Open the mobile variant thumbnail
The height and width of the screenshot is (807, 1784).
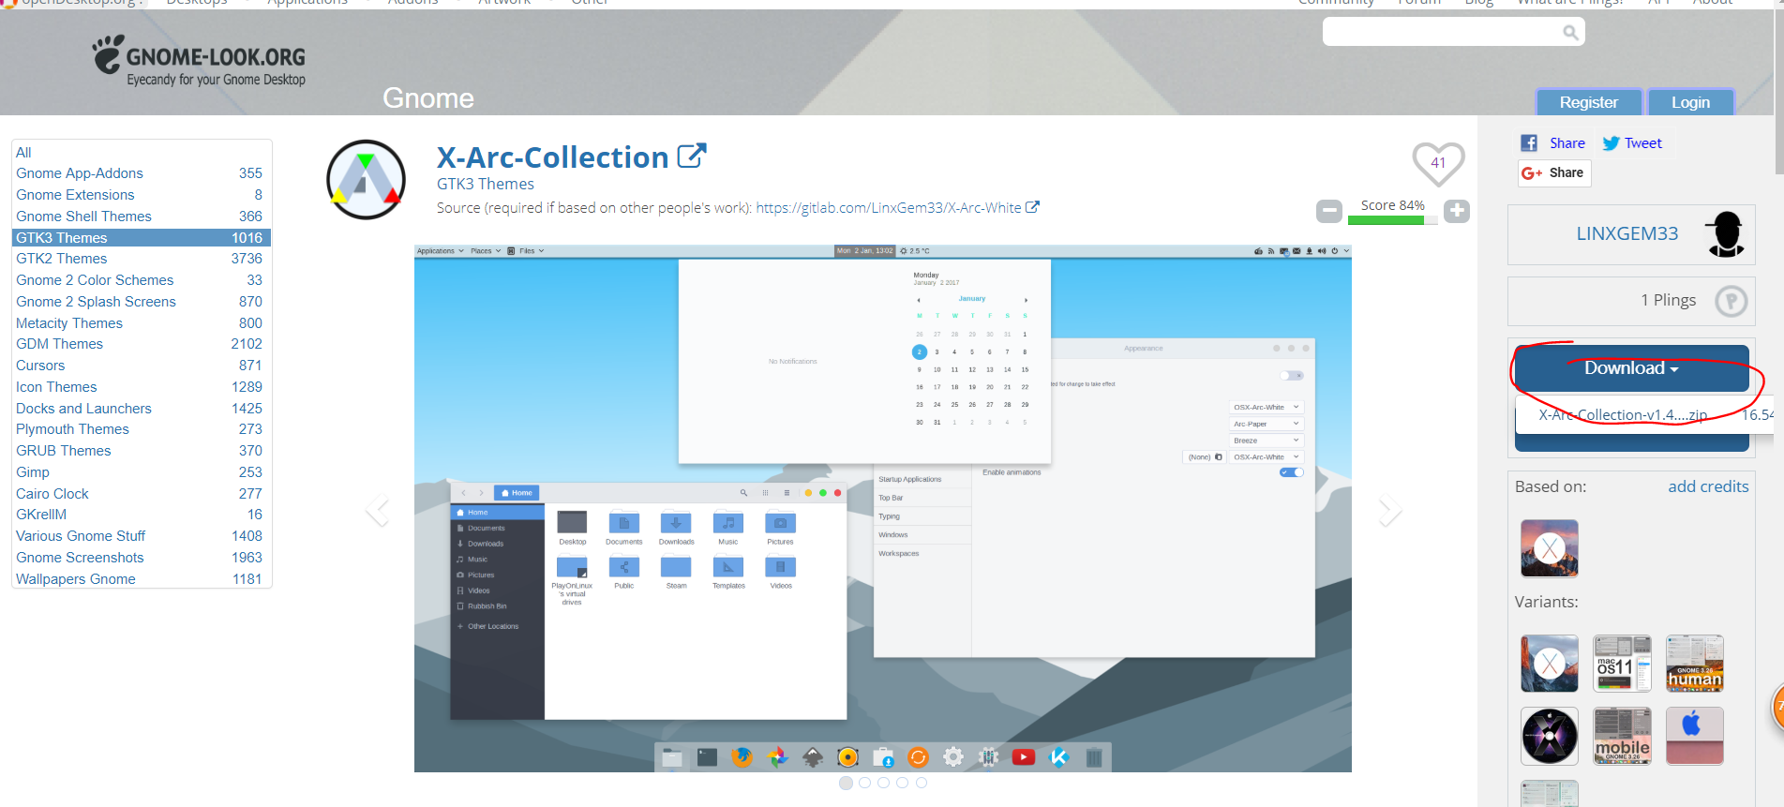click(1622, 737)
